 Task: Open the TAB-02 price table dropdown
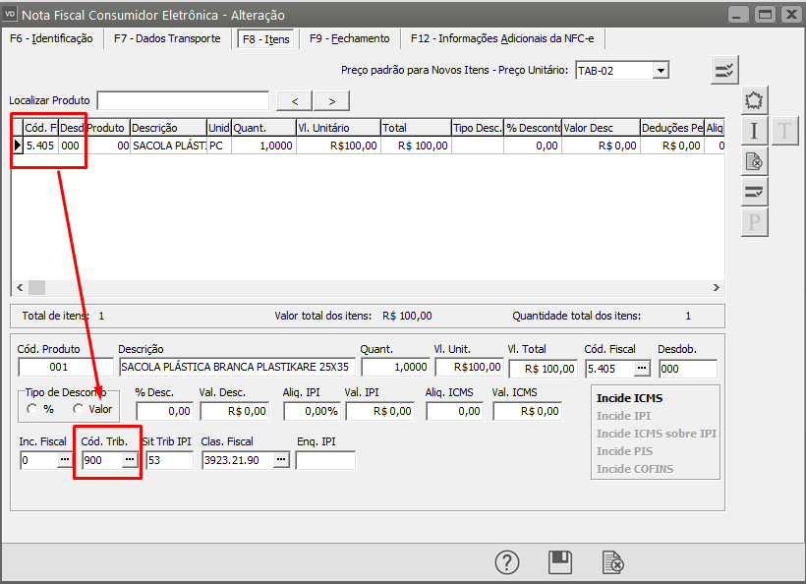661,70
